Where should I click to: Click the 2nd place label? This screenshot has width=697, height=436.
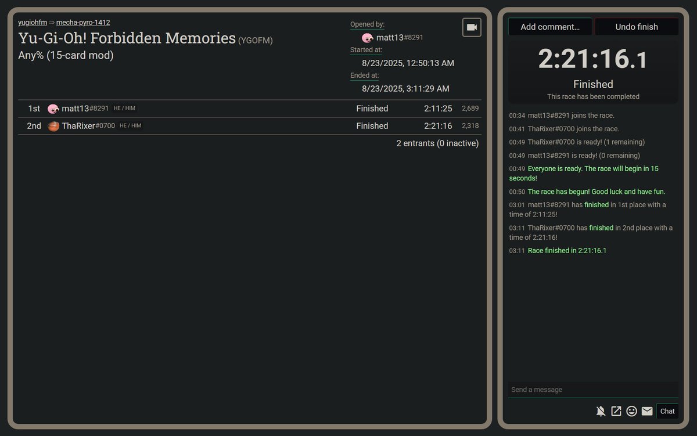pyautogui.click(x=34, y=126)
